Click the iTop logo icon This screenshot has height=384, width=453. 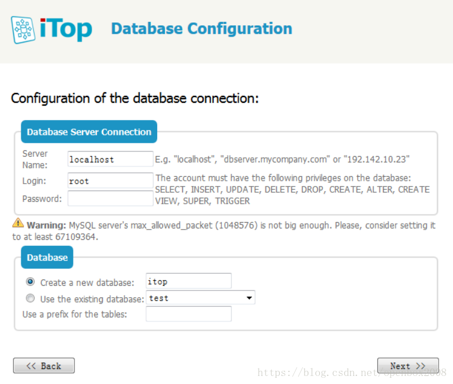click(x=23, y=30)
